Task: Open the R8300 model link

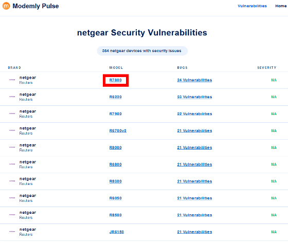Action: [x=116, y=181]
